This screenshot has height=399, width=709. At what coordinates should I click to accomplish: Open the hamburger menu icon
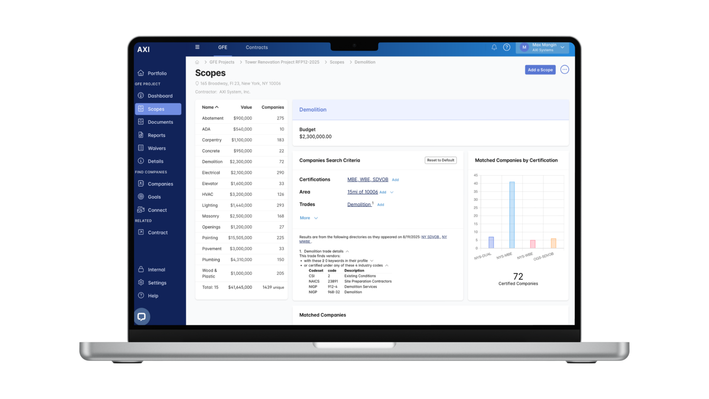click(197, 47)
